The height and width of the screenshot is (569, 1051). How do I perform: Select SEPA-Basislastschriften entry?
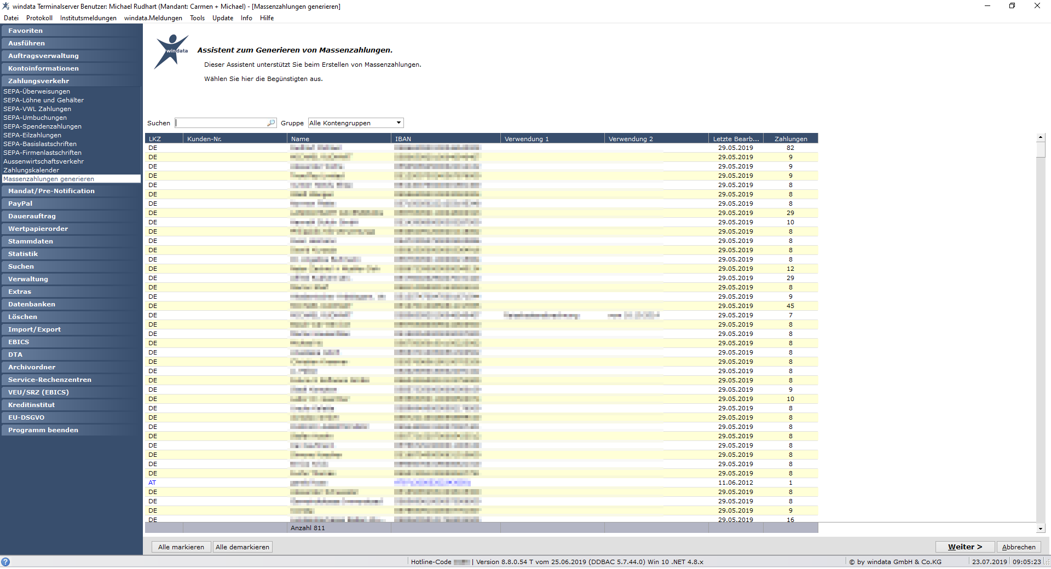(40, 144)
